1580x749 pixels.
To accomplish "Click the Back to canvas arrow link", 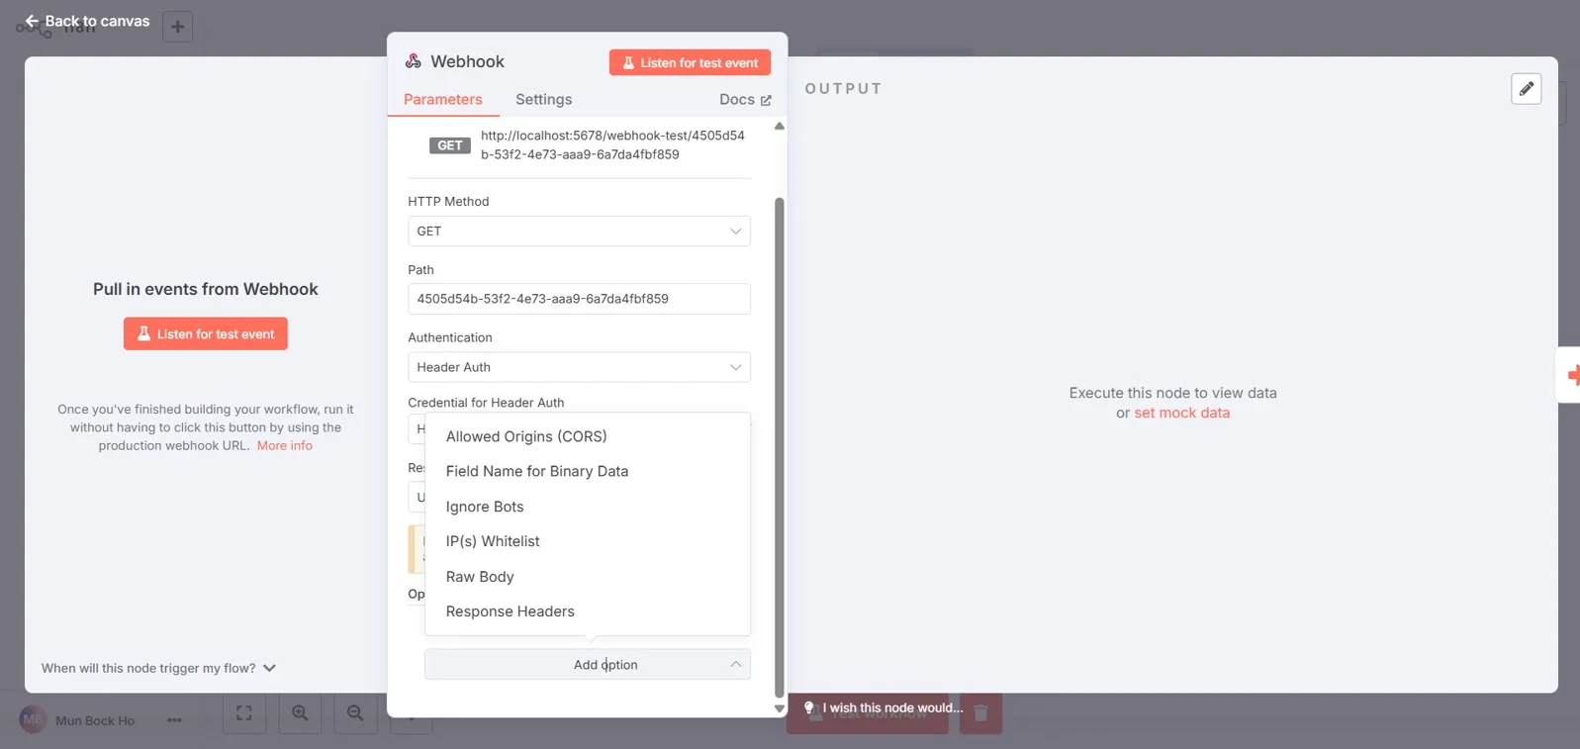I will click(x=87, y=21).
